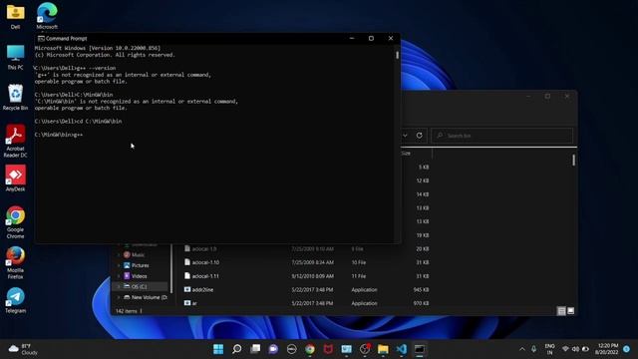Select Command Prompt taskbar icon
The width and height of the screenshot is (638, 359).
point(420,349)
